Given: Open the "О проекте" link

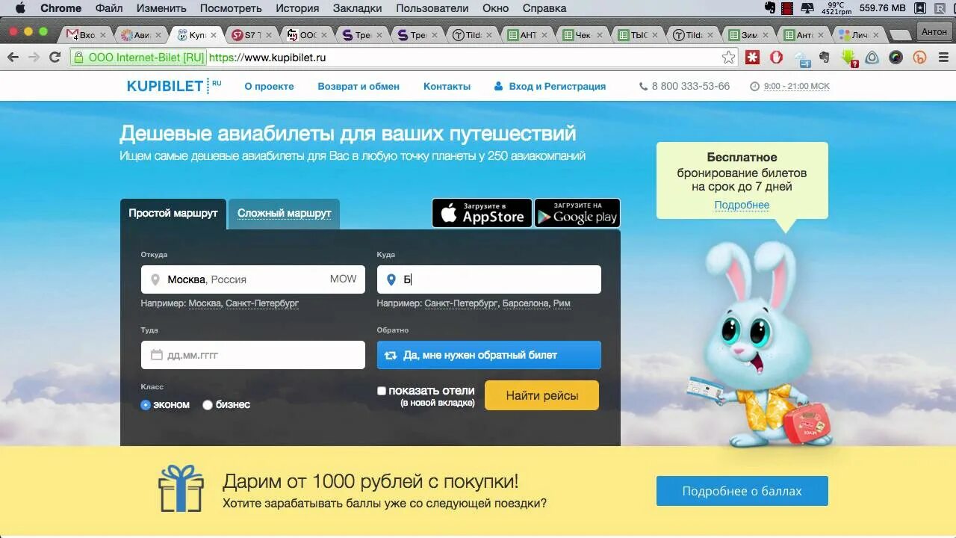Looking at the screenshot, I should point(269,86).
